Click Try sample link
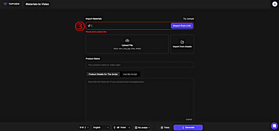 click(x=189, y=19)
